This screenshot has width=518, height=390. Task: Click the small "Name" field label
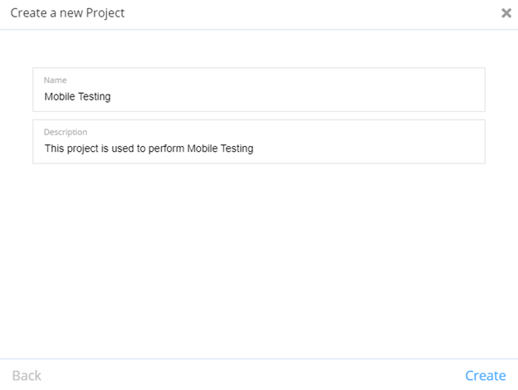55,80
